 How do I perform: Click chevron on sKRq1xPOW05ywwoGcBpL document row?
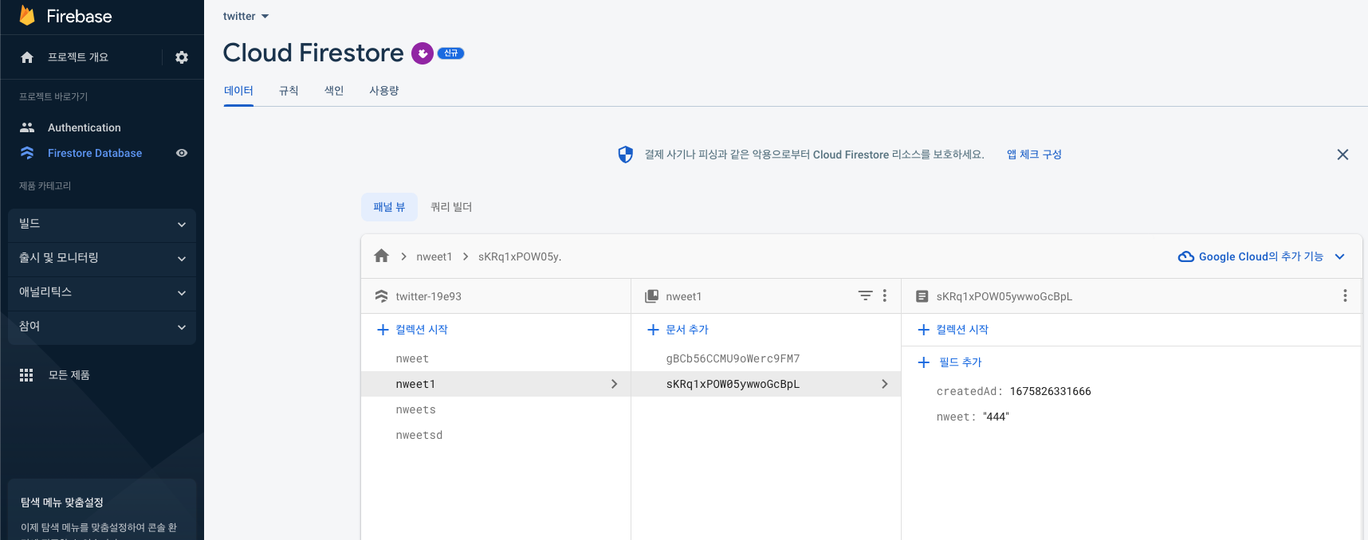[x=884, y=384]
